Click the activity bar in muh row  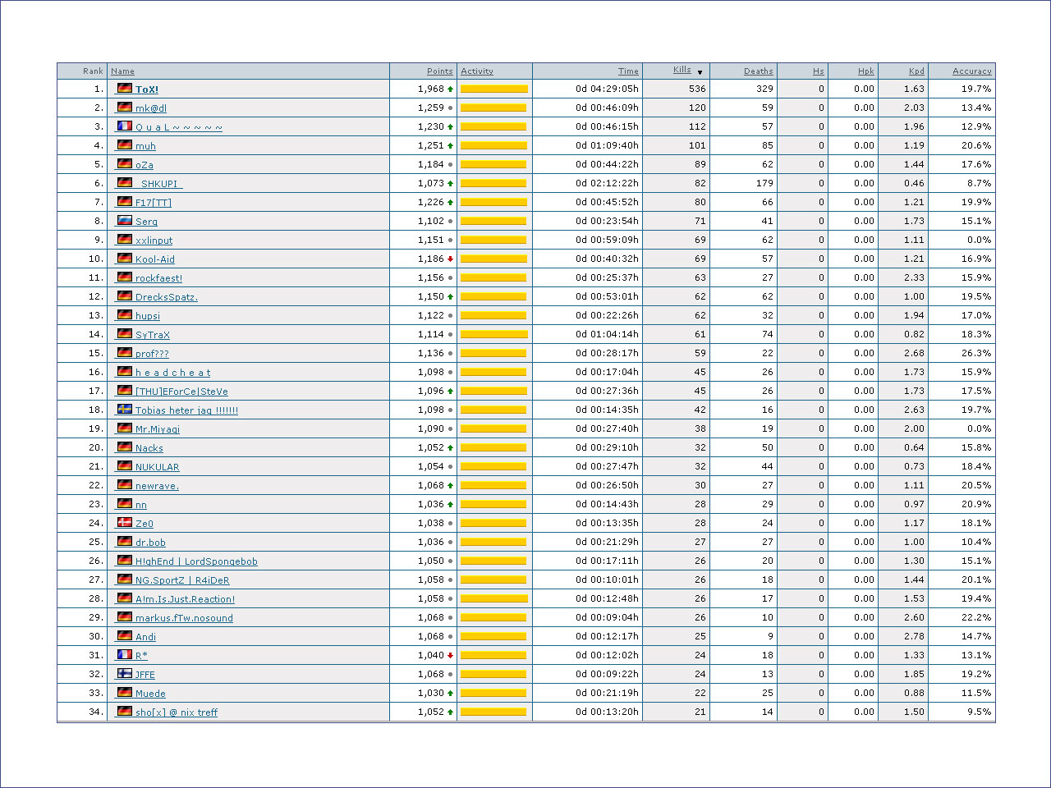click(493, 146)
